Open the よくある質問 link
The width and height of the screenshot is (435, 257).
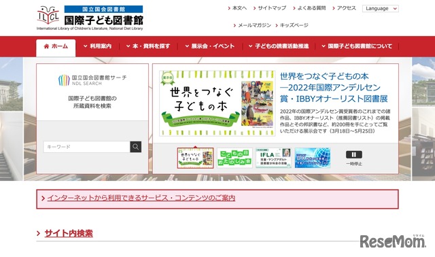(309, 8)
